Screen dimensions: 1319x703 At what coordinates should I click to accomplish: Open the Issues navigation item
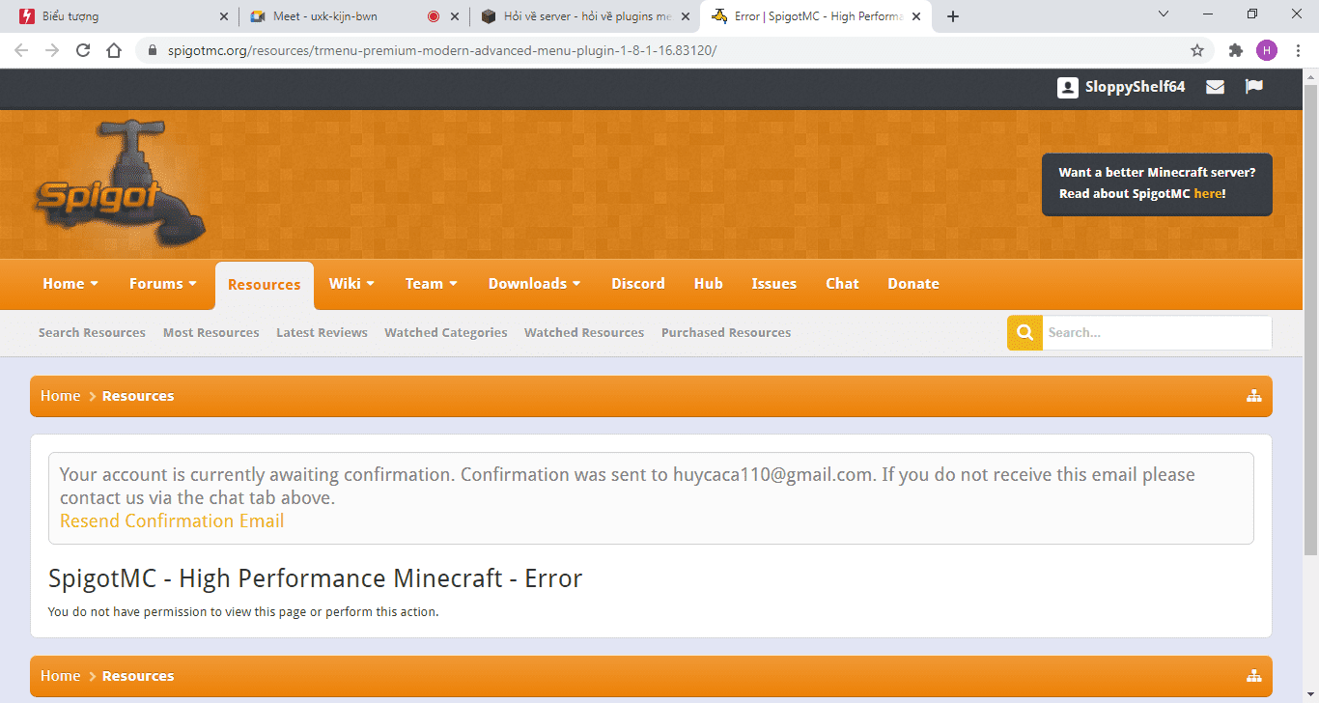[774, 284]
